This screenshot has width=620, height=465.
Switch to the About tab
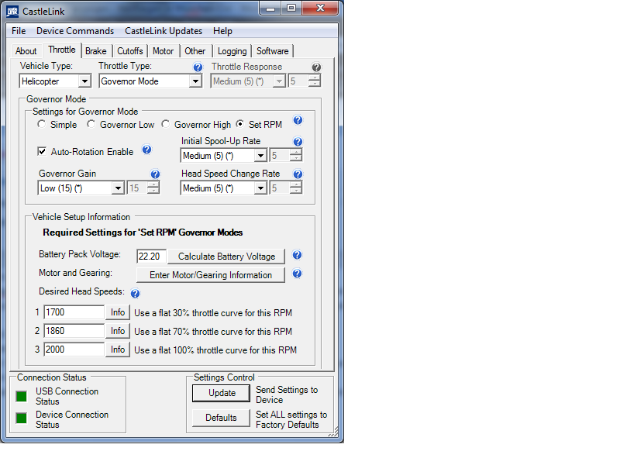click(x=26, y=51)
